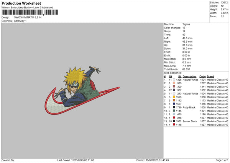
Task: Click the Zoom value '1:1'
Action: [222, 16]
